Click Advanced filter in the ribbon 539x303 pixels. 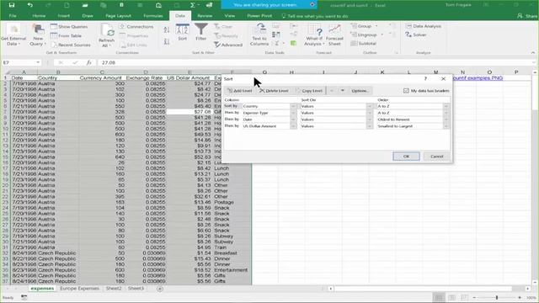pos(228,45)
